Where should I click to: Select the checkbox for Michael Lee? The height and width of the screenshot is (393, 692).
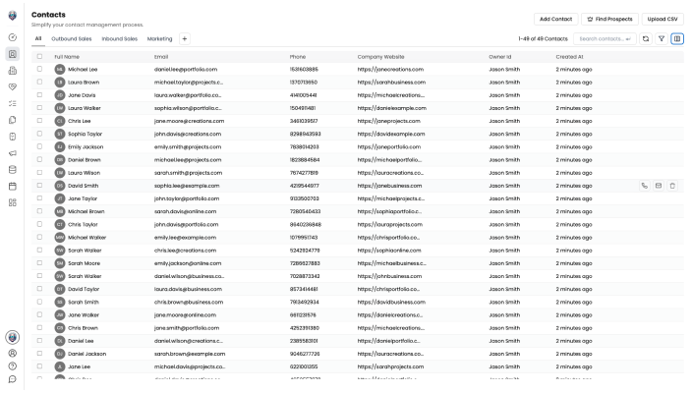pyautogui.click(x=39, y=70)
